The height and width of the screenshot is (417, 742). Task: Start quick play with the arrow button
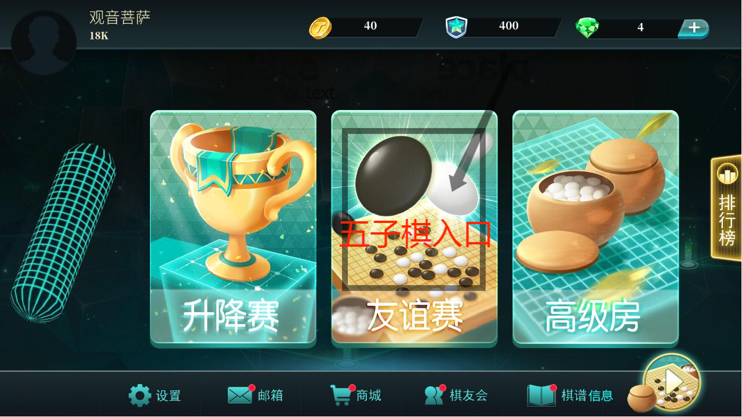672,382
